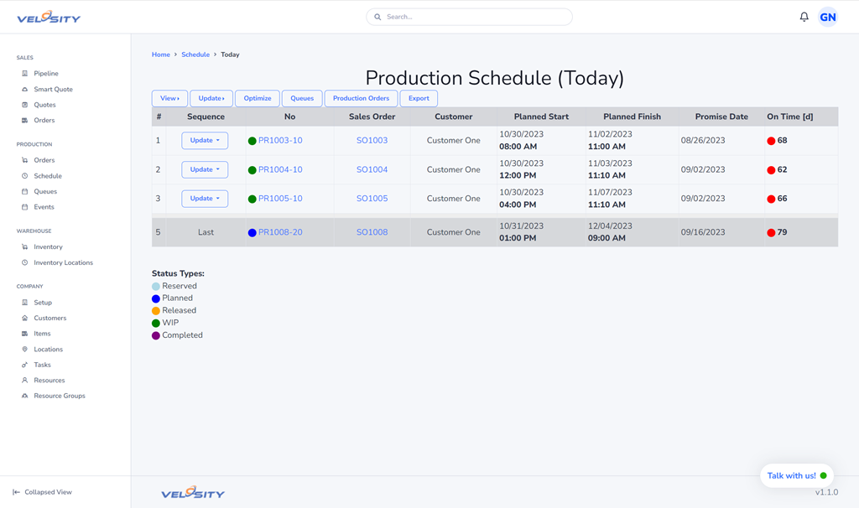Click the Smart Quote sidebar icon
The width and height of the screenshot is (859, 508).
pos(24,90)
